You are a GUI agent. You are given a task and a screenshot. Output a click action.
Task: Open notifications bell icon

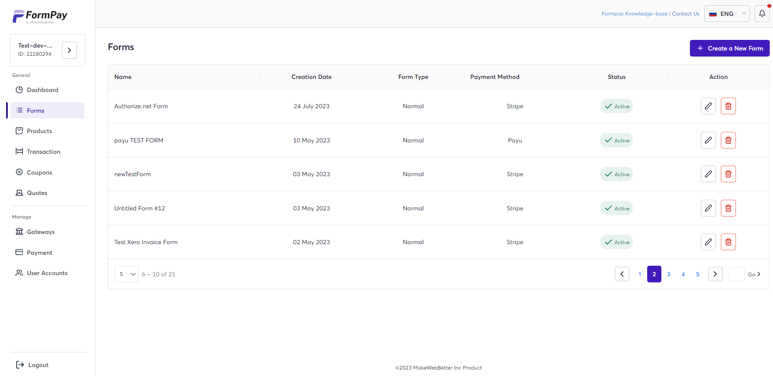tap(762, 13)
